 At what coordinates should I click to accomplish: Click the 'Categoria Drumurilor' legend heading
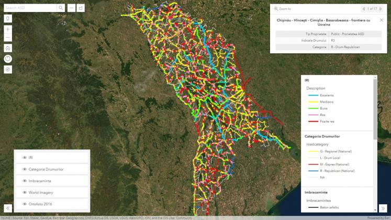pyautogui.click(x=322, y=136)
